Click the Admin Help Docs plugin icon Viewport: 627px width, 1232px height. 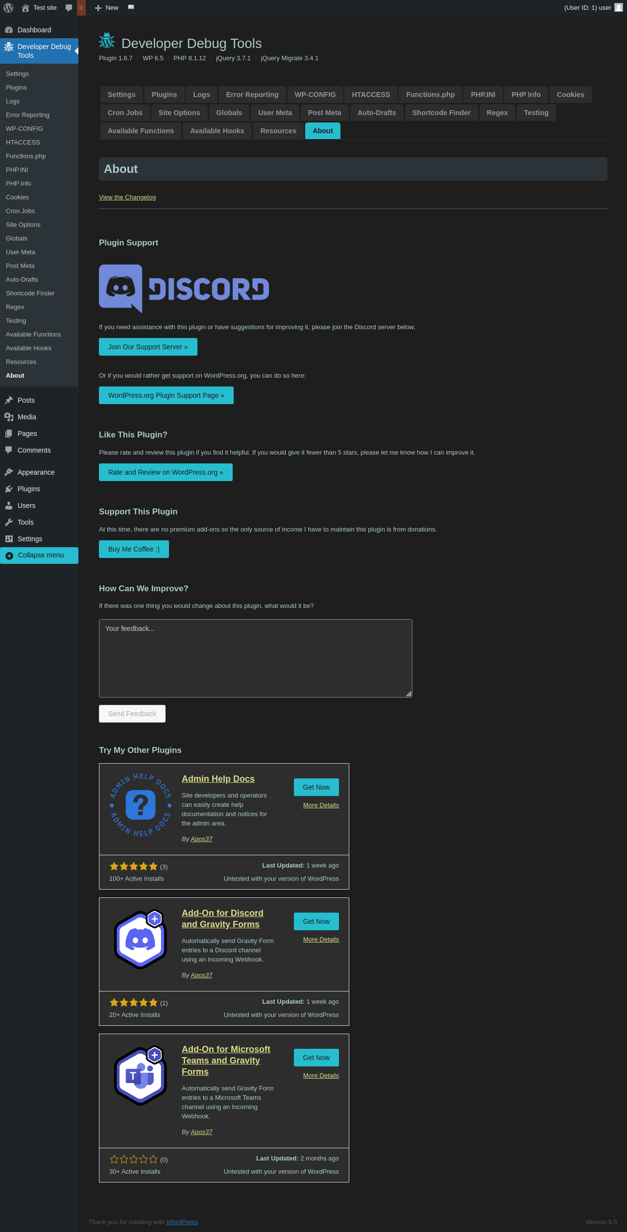[141, 805]
